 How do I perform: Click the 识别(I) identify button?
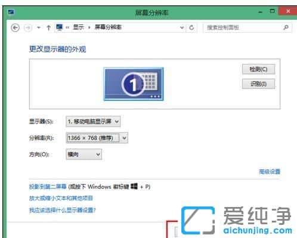pos(258,84)
